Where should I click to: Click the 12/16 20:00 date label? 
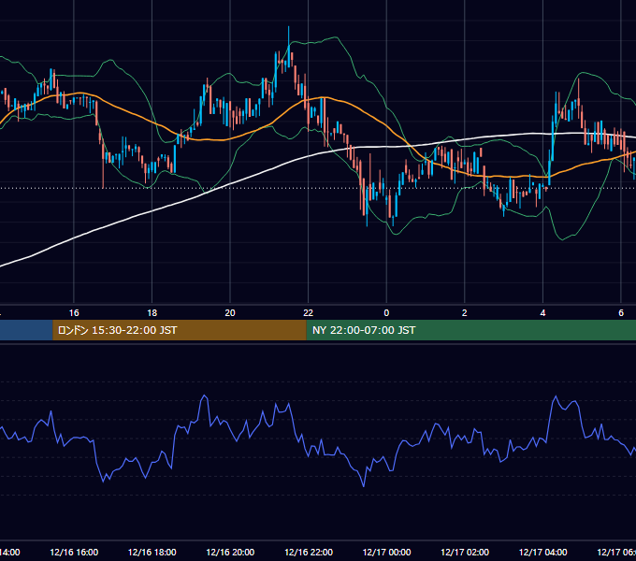(230, 552)
